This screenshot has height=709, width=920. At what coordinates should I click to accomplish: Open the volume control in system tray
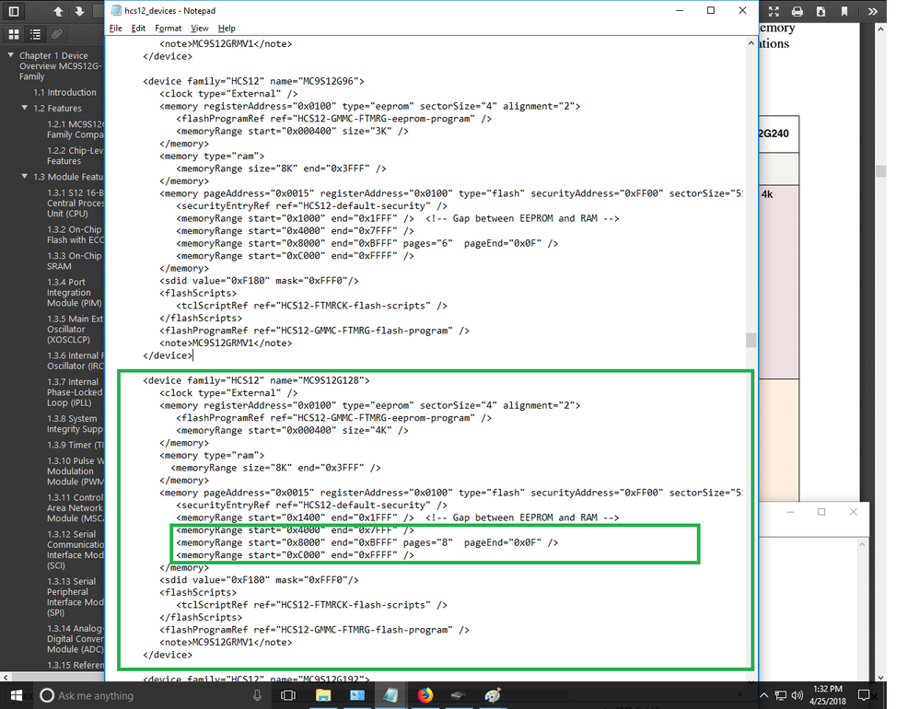tap(797, 695)
